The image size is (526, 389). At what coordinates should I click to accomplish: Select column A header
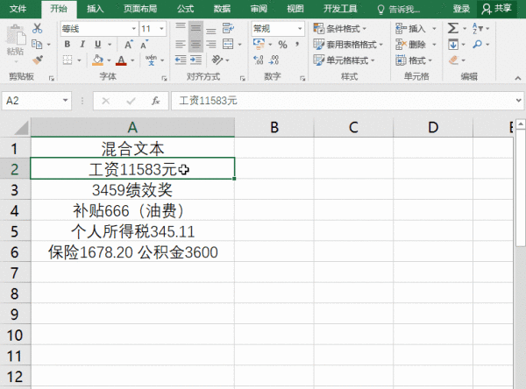click(x=132, y=127)
